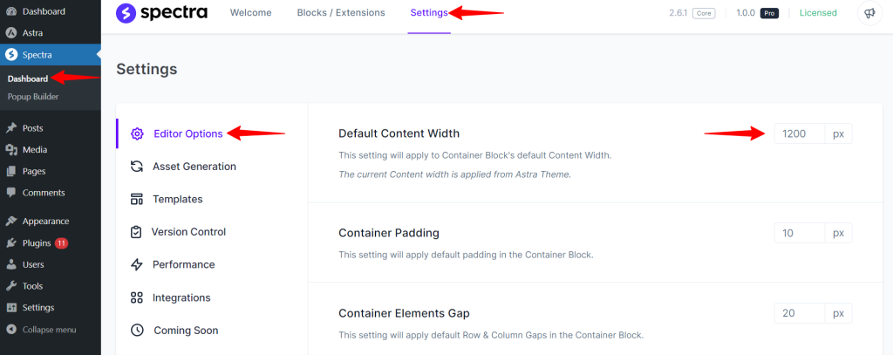Edit the Container Elements Gap field
Image resolution: width=893 pixels, height=355 pixels.
799,313
